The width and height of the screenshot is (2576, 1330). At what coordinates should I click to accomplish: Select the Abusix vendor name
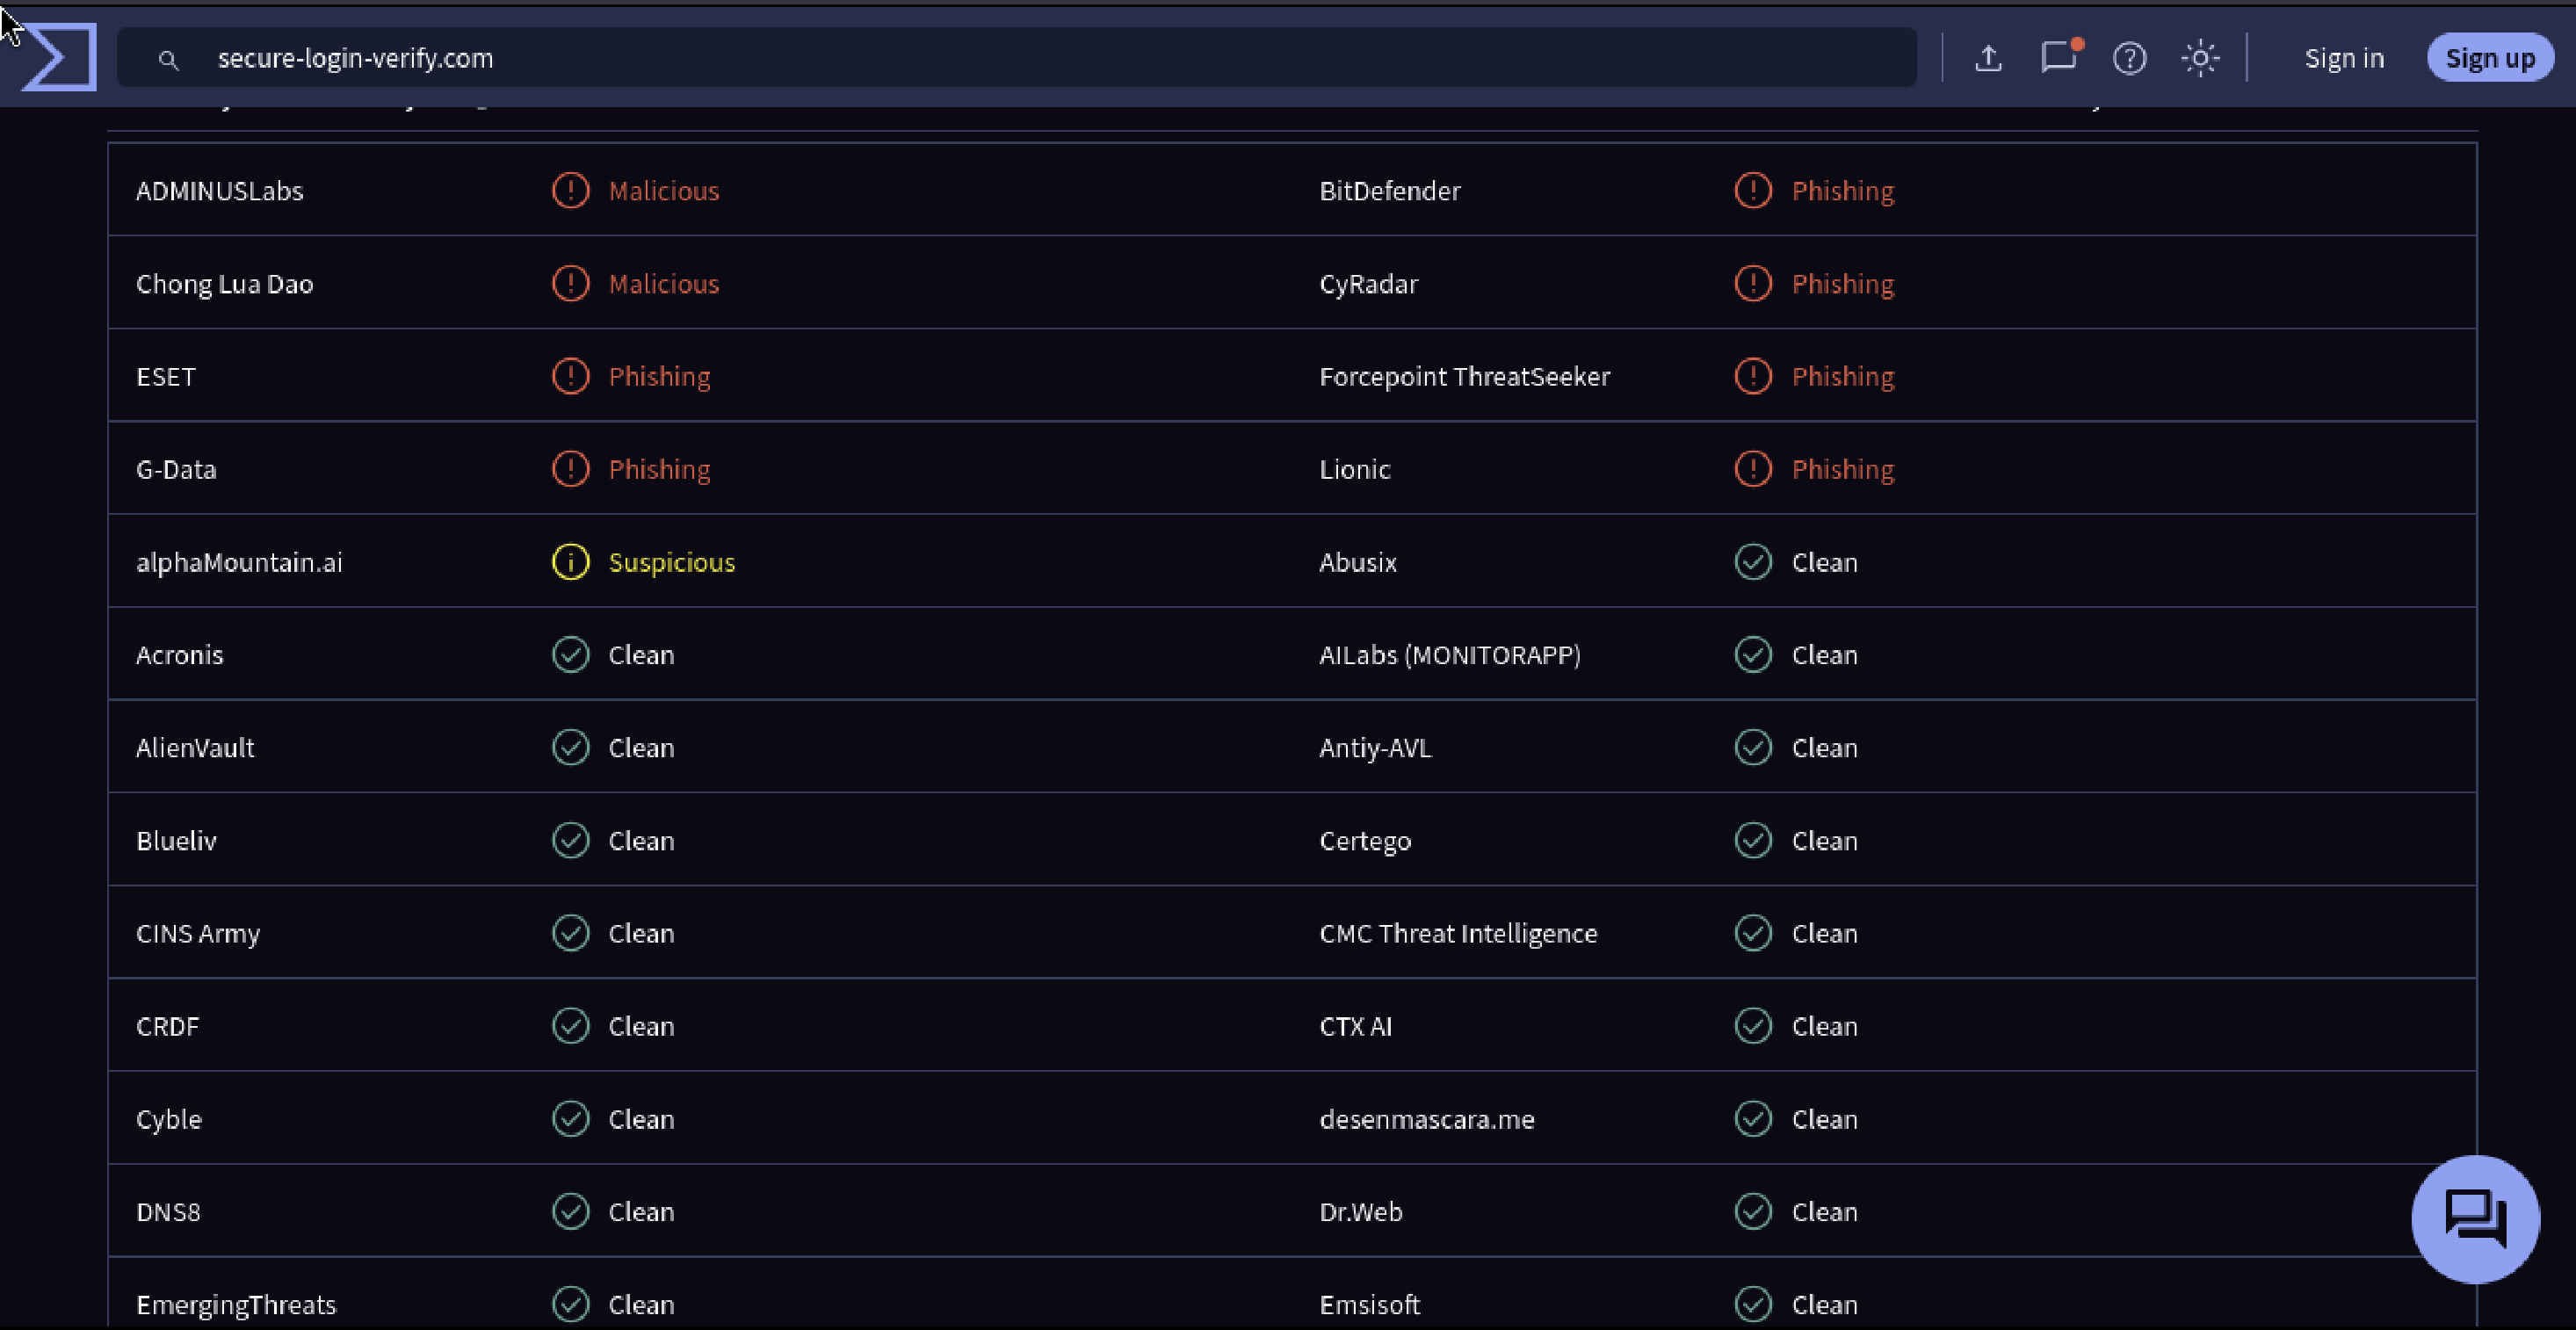(1358, 563)
